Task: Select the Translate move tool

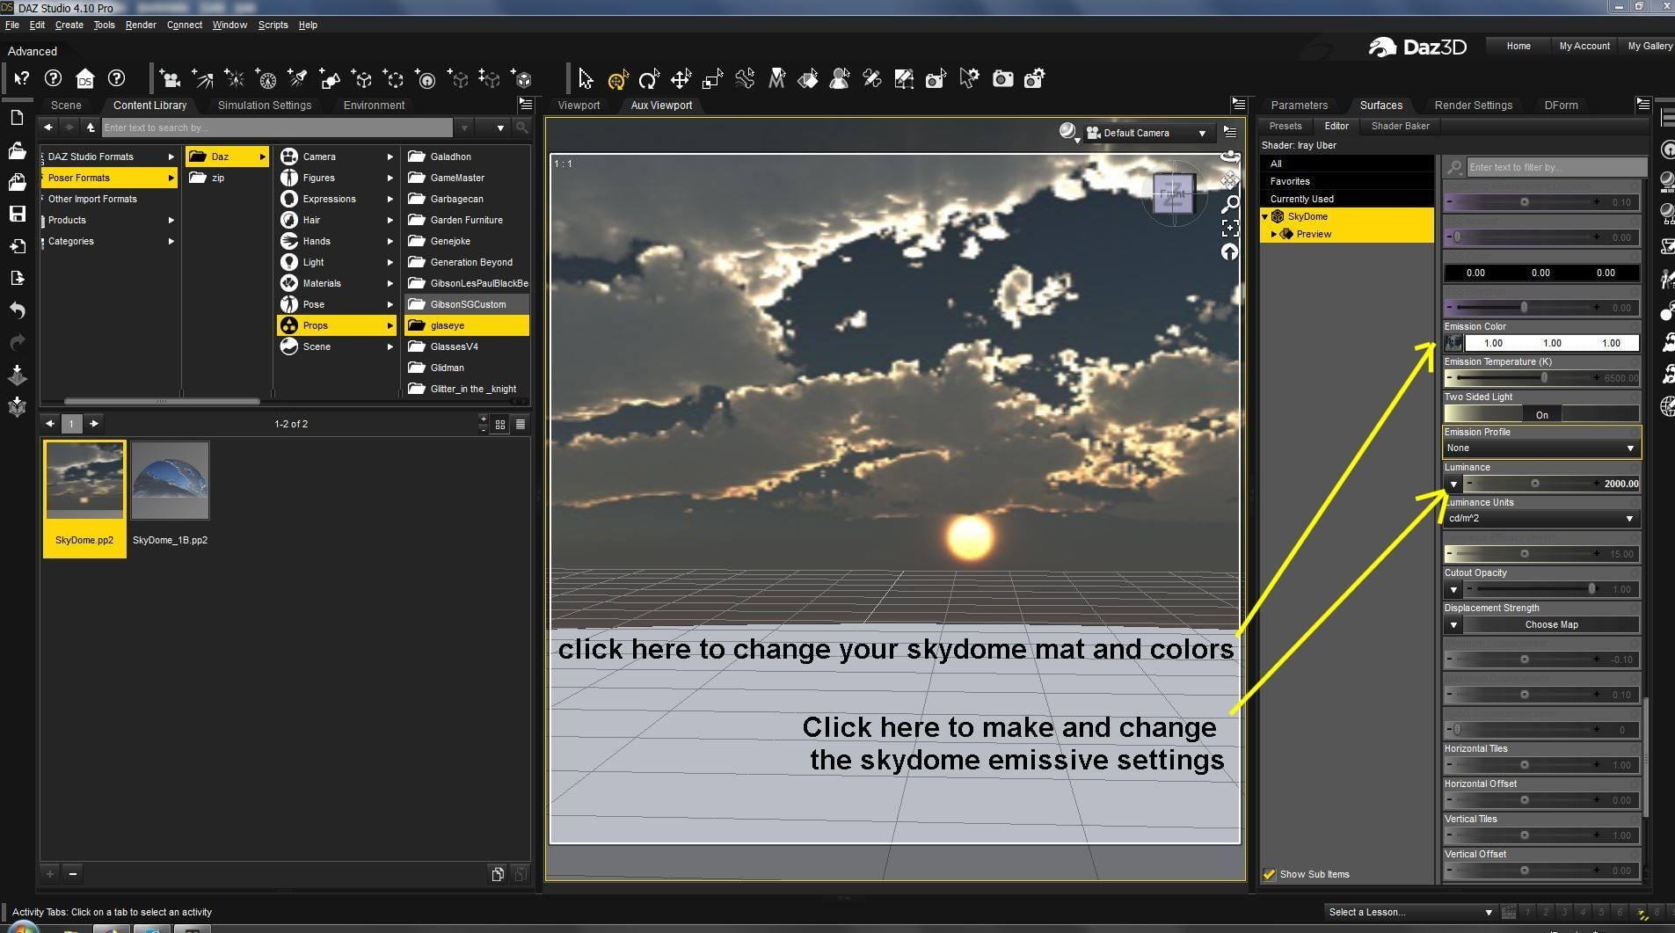Action: (681, 79)
